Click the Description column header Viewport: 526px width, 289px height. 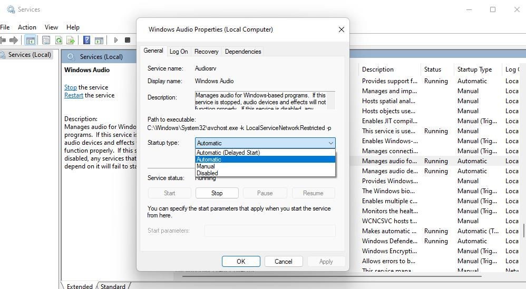389,69
